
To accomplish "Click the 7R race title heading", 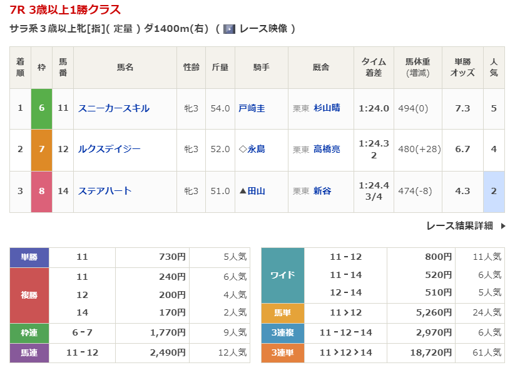I will pos(66,10).
